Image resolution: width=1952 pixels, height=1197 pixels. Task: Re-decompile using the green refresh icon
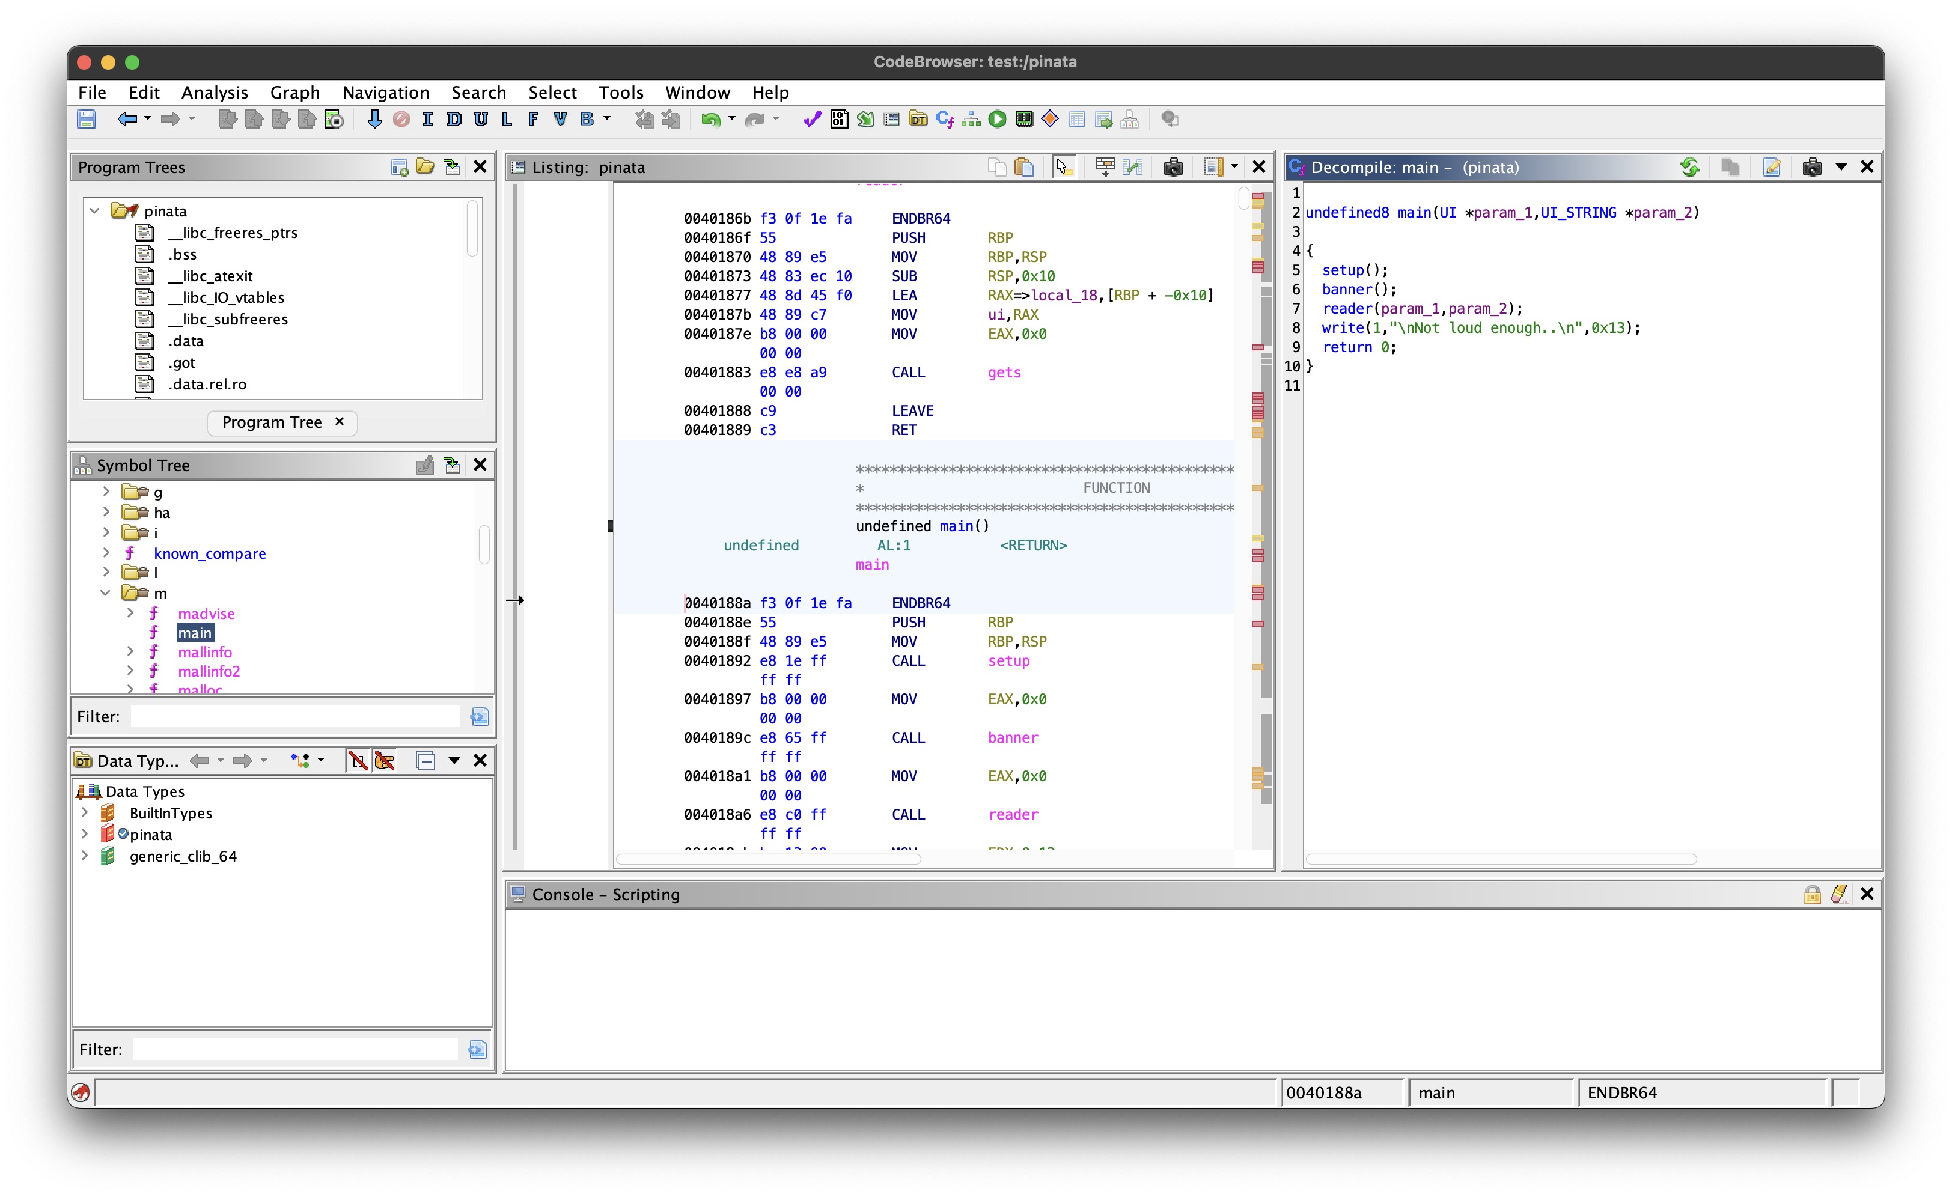[1689, 167]
